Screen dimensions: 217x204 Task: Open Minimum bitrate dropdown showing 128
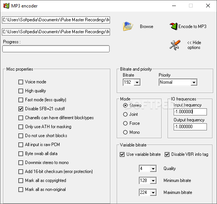point(153,180)
